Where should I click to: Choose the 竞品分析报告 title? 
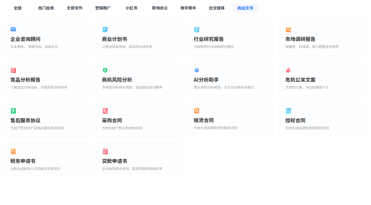tap(25, 80)
